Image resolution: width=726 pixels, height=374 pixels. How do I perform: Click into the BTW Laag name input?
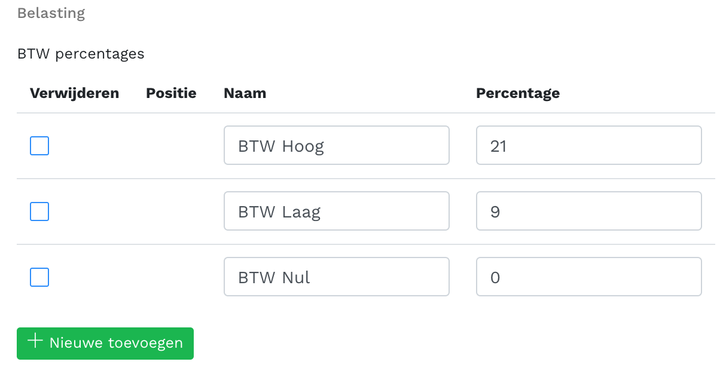click(336, 211)
